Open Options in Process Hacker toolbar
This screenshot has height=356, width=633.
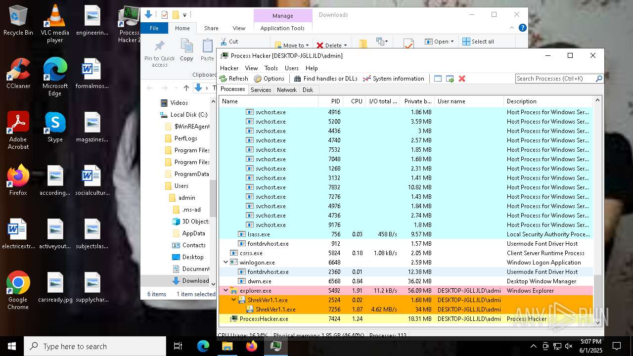click(269, 79)
